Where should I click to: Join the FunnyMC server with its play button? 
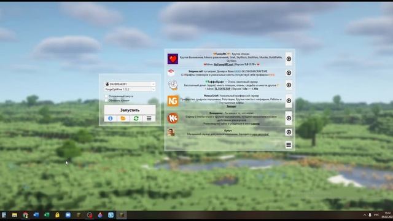tap(289, 59)
